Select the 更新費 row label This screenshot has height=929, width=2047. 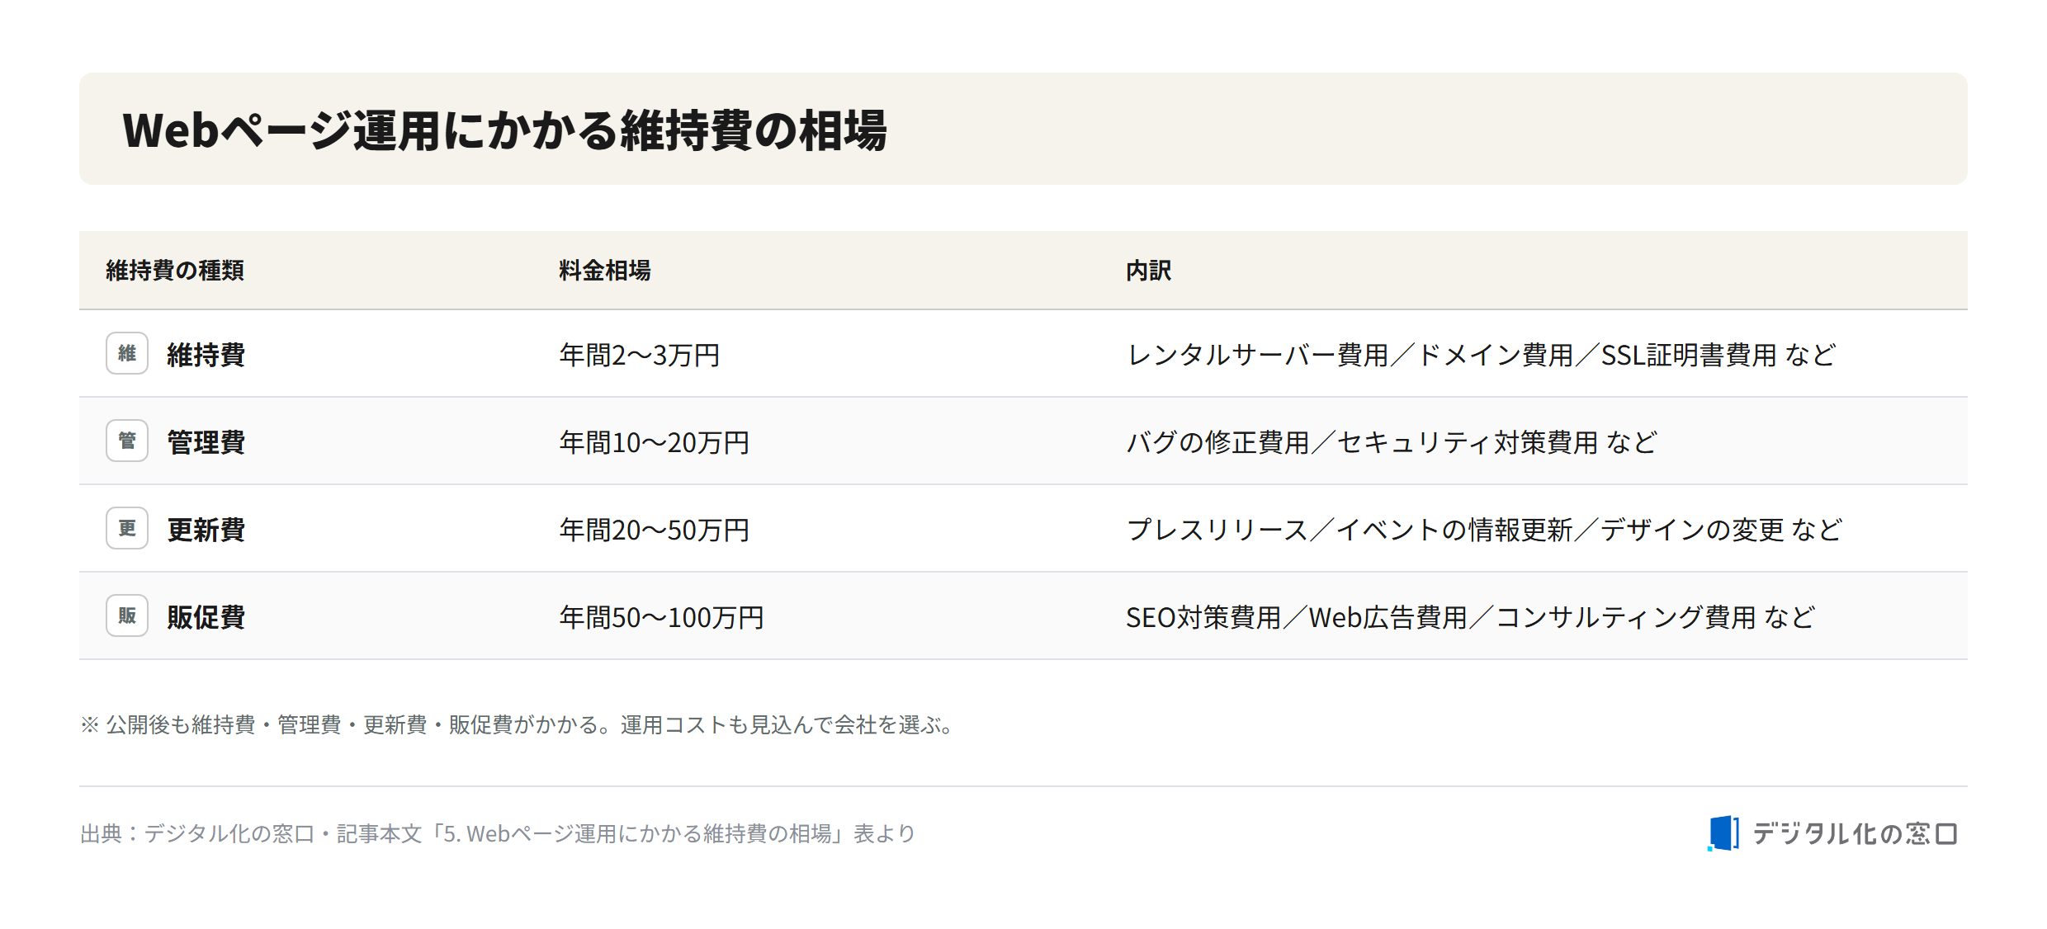206,530
